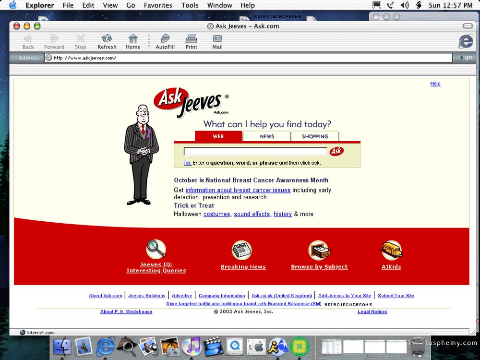Launch iMovie clapperboard in the Dock
This screenshot has height=360, width=480.
tap(213, 346)
